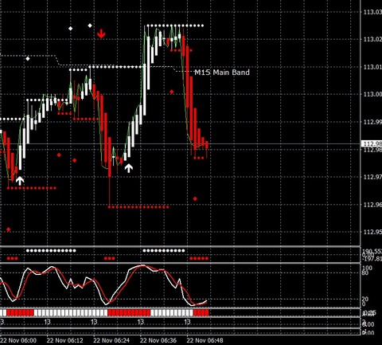Click the "M15 Main Band" chart label
This screenshot has height=345, width=382.
point(222,73)
